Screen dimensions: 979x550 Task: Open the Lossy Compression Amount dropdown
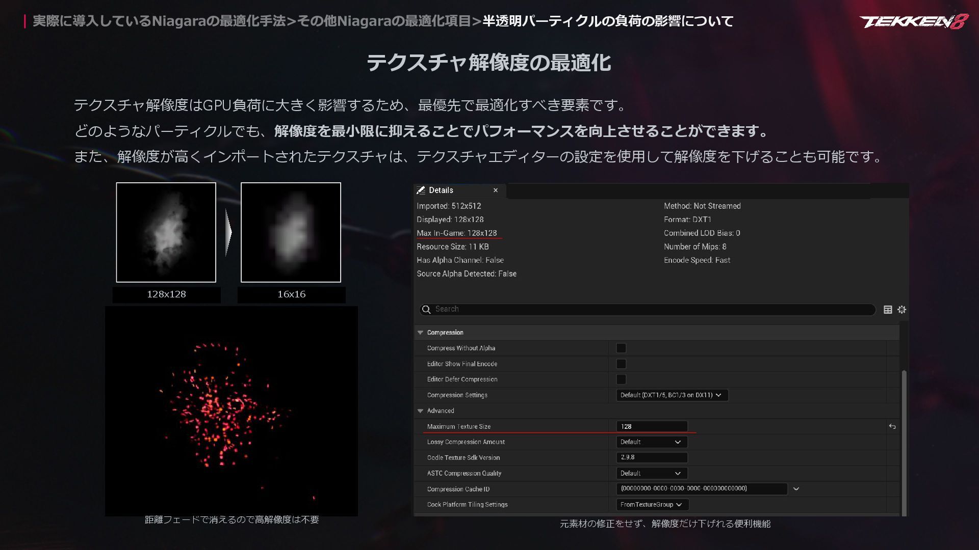[651, 442]
